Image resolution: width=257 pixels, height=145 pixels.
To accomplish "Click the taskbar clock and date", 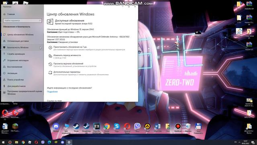I will (245, 142).
